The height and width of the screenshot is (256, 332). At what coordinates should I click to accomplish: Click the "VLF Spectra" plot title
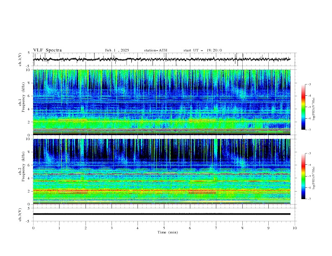coord(47,50)
